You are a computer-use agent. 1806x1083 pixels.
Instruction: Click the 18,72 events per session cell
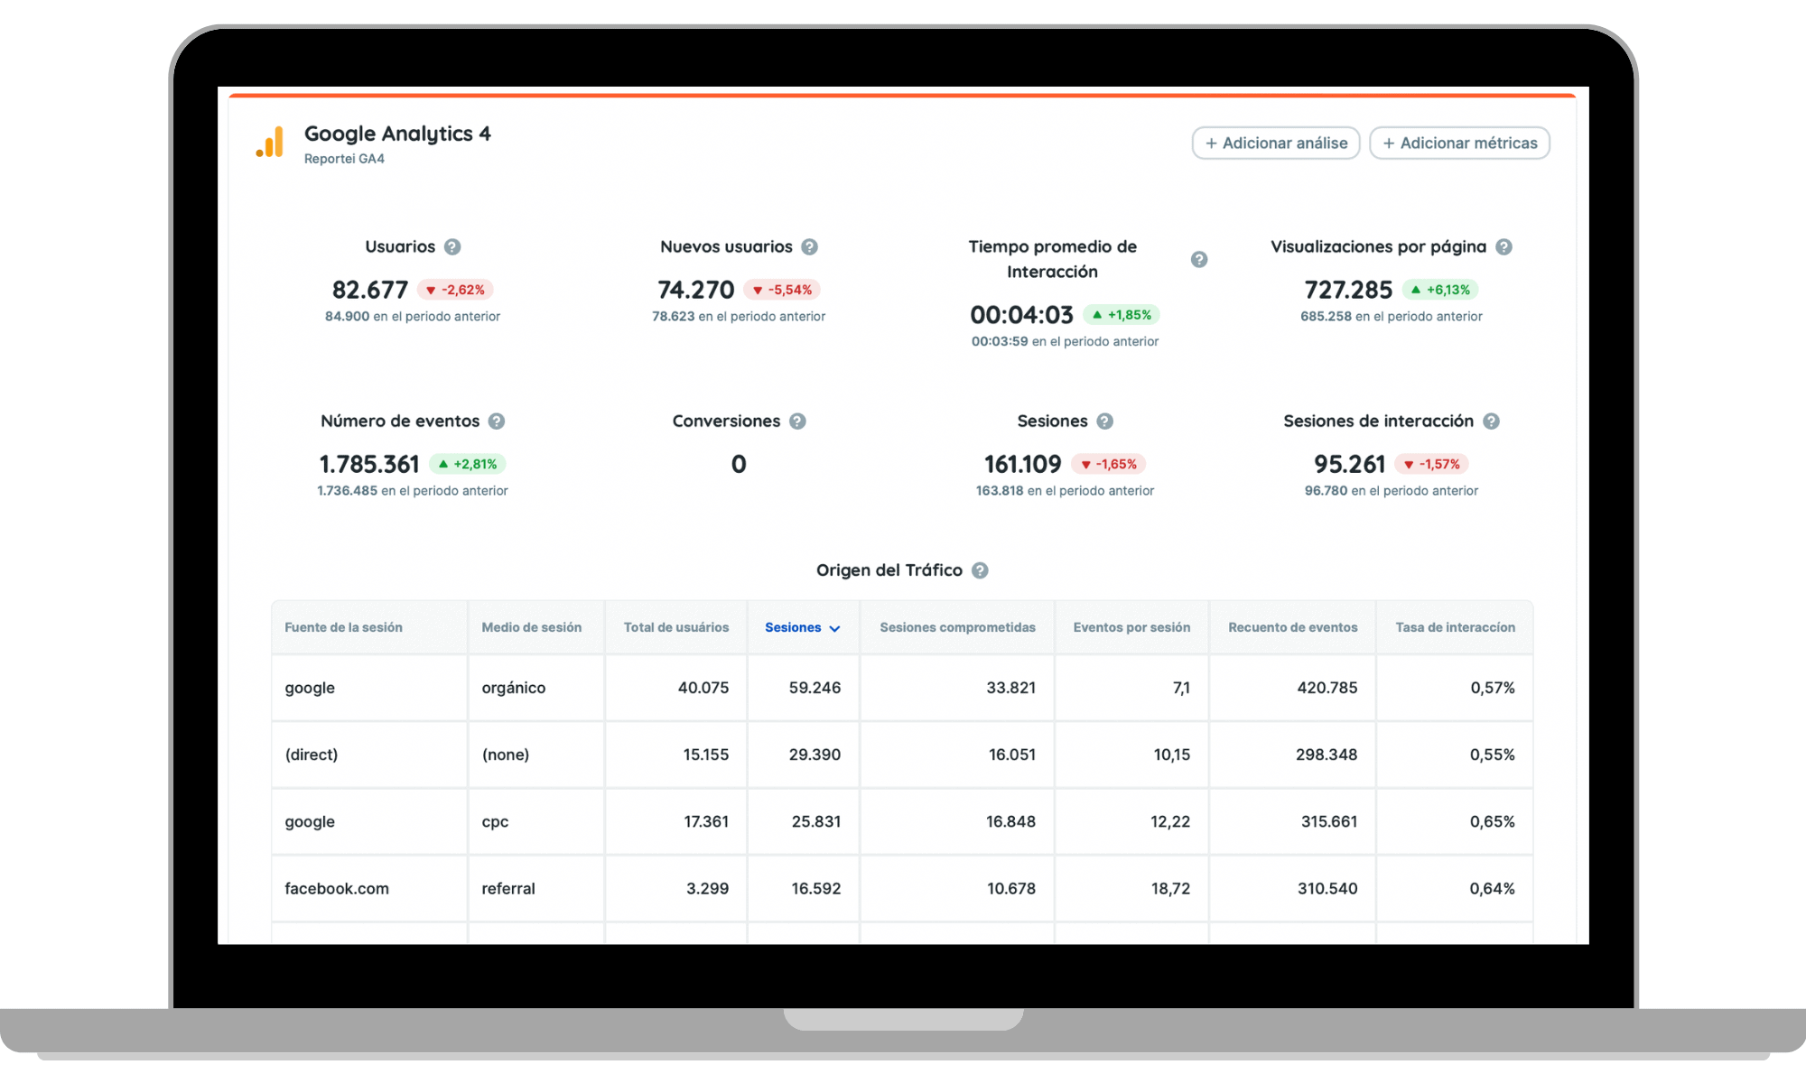[x=1132, y=888]
